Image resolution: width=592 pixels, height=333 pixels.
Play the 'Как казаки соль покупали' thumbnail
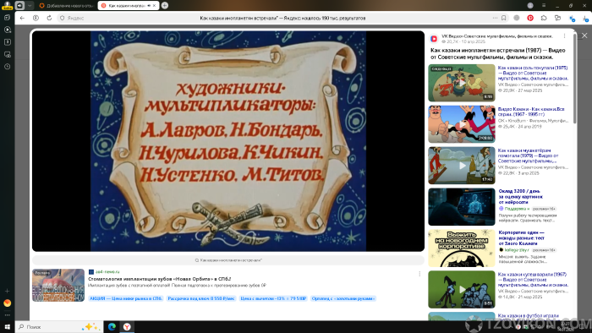tap(462, 83)
